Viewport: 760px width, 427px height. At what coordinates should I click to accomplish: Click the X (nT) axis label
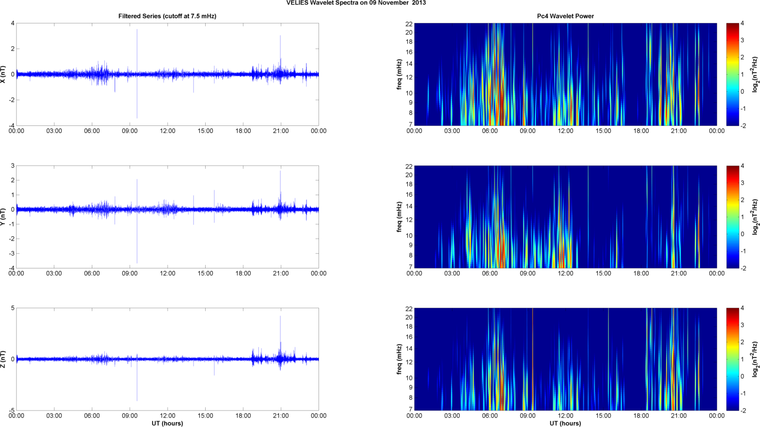click(4, 74)
